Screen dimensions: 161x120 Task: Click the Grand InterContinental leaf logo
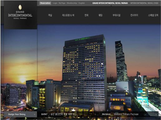20,7
